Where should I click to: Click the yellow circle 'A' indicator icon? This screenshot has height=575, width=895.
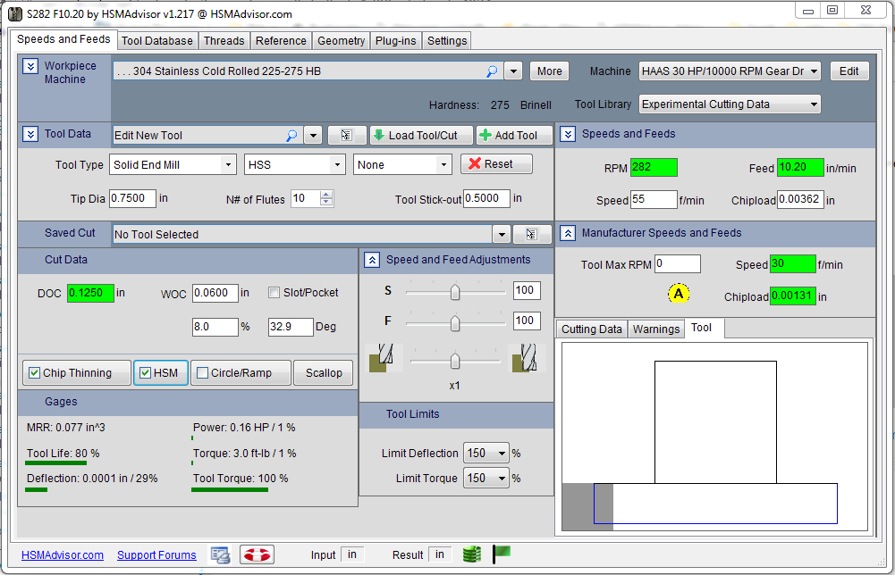click(x=678, y=294)
